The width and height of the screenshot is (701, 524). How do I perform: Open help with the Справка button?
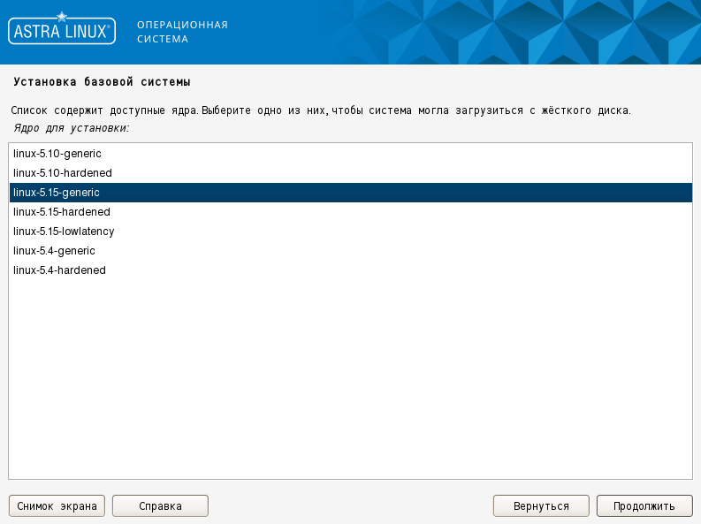click(160, 505)
